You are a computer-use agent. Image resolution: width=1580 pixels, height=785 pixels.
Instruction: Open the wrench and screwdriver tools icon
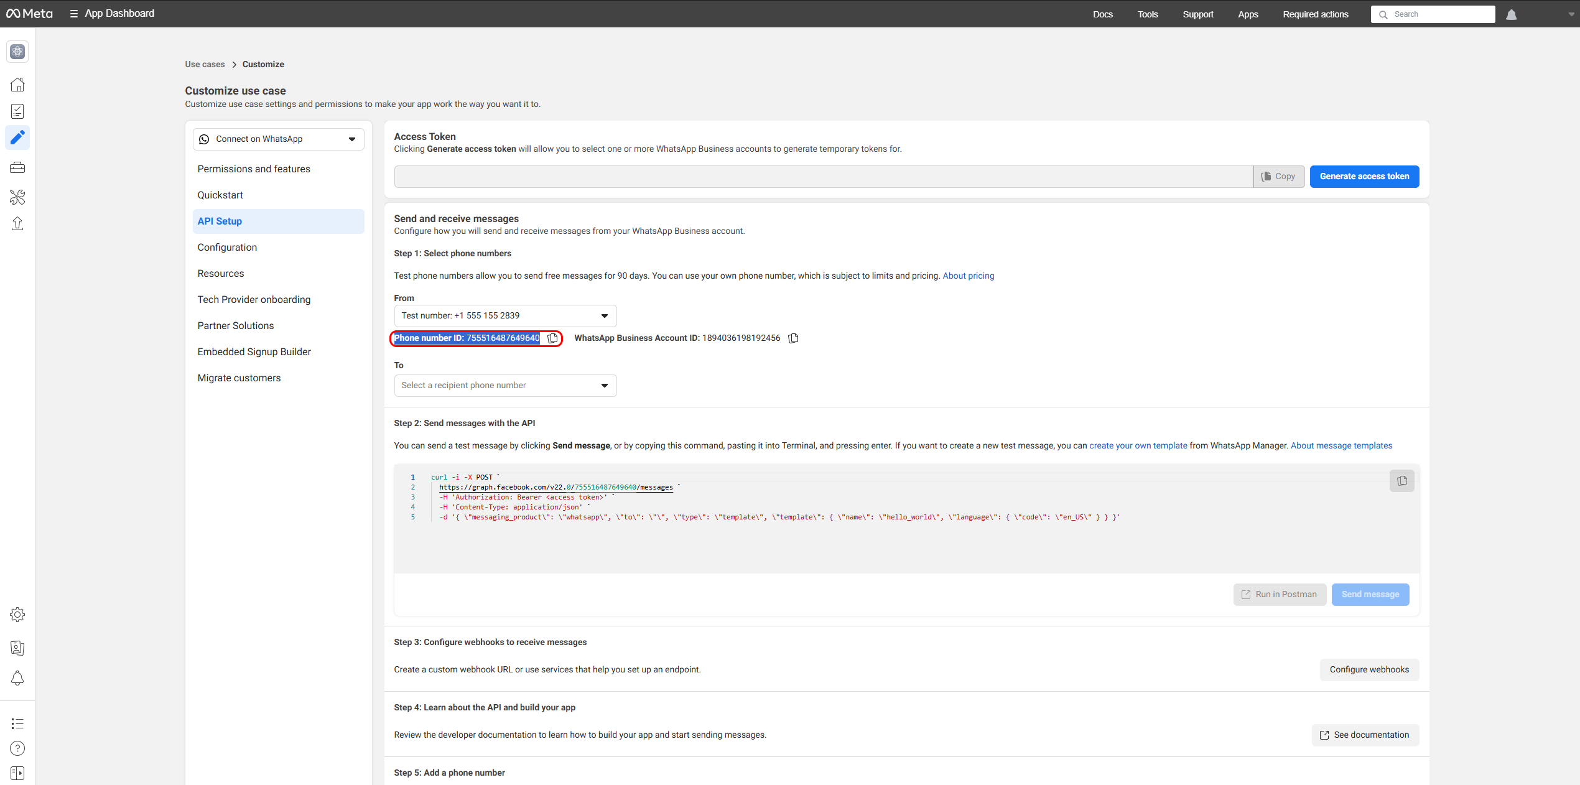tap(17, 197)
